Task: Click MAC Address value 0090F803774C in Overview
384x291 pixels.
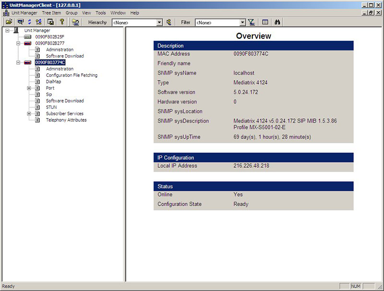Action: pos(251,54)
